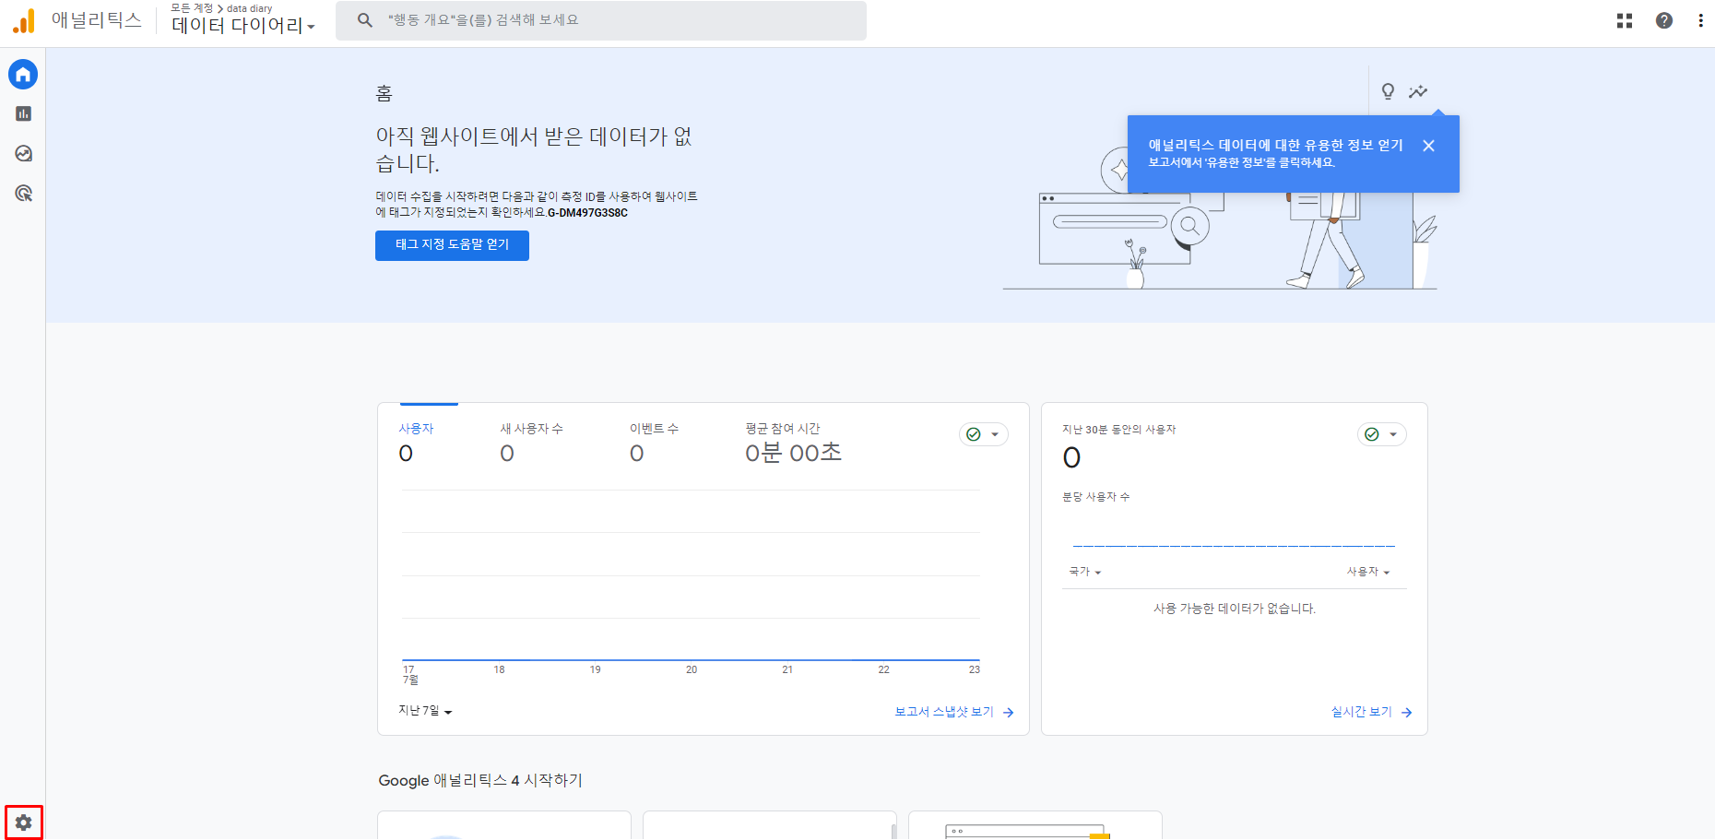Open the Google apps grid icon

(x=1624, y=20)
